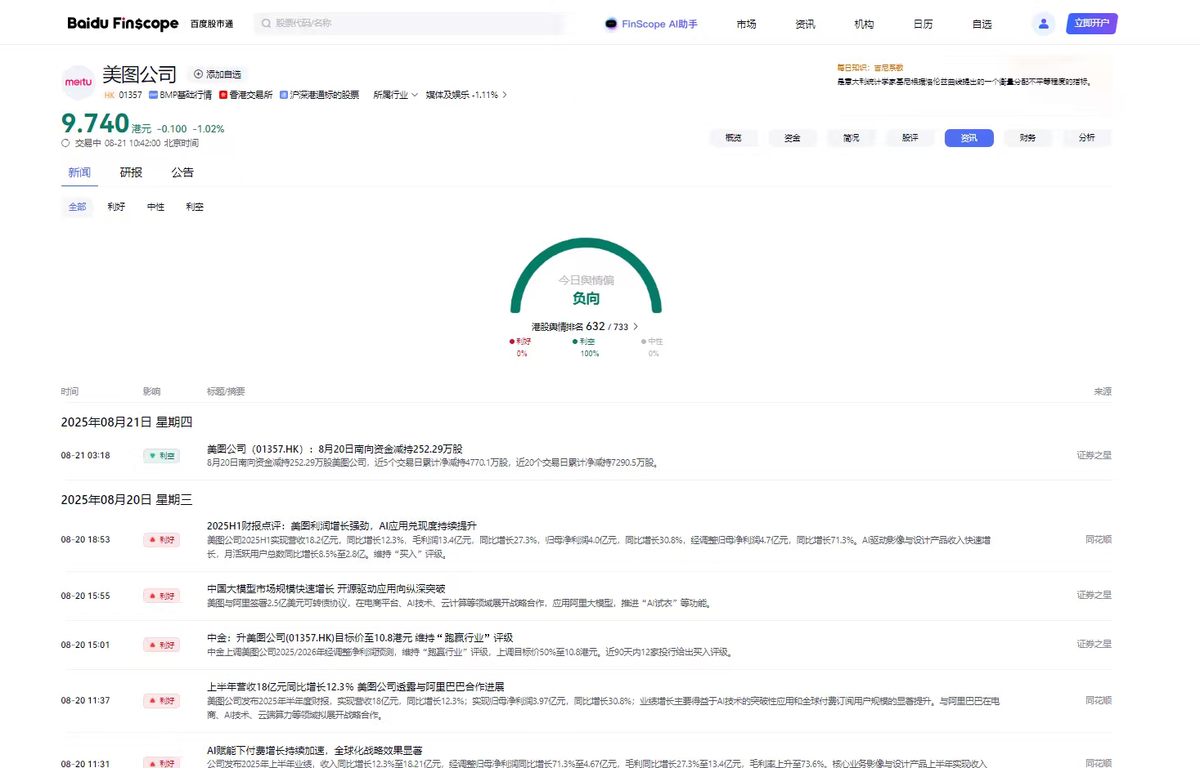
Task: Click the 沪深港通标的股票 tag icon
Action: tap(283, 95)
